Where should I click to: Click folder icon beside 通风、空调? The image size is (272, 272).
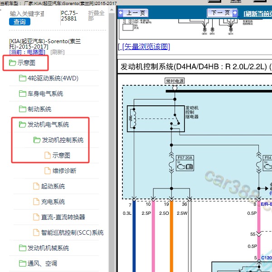23,263
